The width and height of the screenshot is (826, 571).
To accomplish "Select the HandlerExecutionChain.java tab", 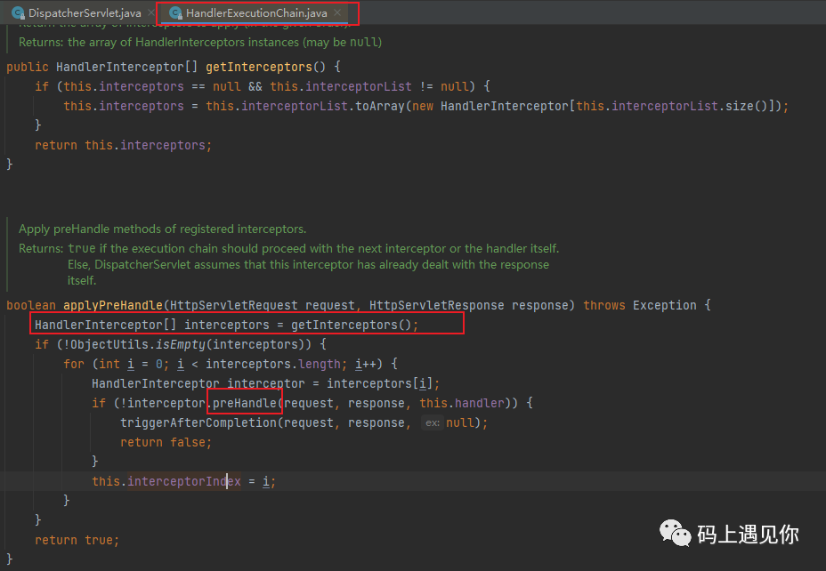I will coord(256,13).
